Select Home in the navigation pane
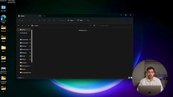Screen dimensions: 173x97 tap(24, 30)
